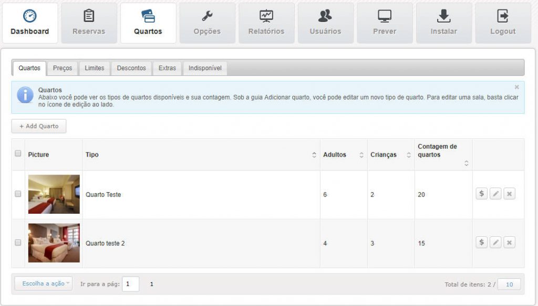Switch to the Preços tab
538x306 pixels.
pyautogui.click(x=63, y=68)
